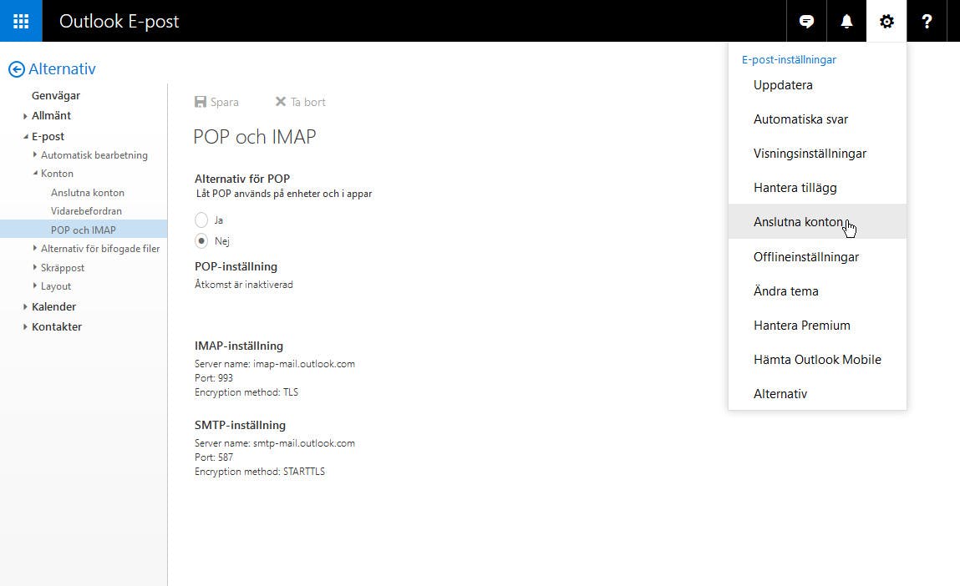Open the notifications bell icon
The width and height of the screenshot is (960, 586).
click(x=846, y=22)
